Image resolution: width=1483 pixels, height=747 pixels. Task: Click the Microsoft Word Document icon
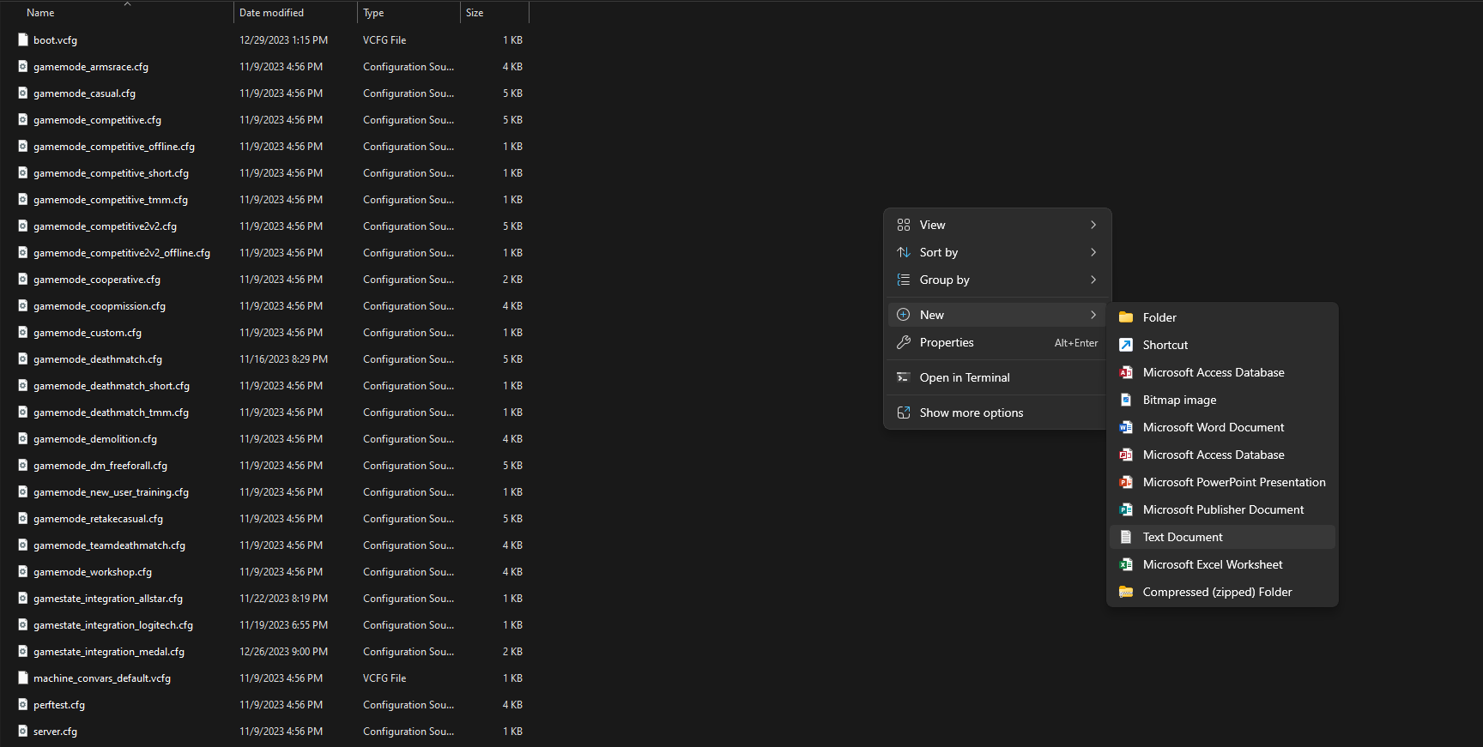(1126, 427)
